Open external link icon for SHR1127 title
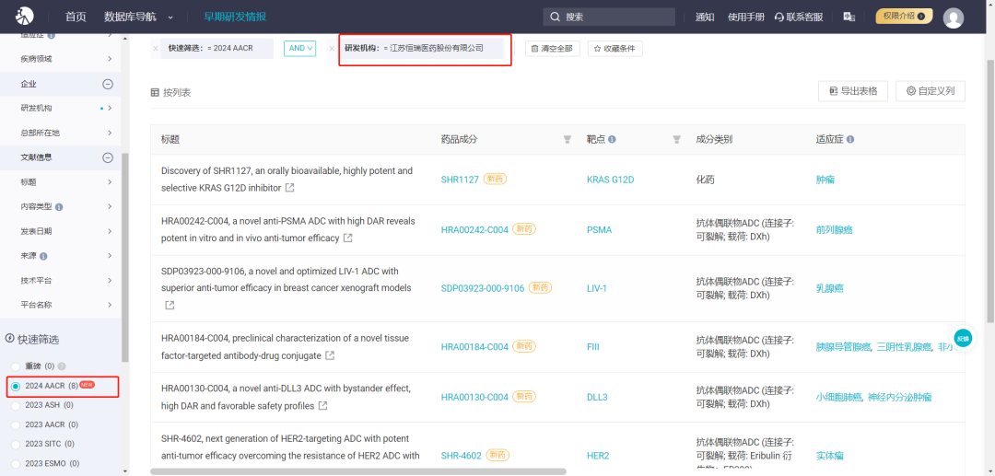This screenshot has width=995, height=476. [x=290, y=188]
